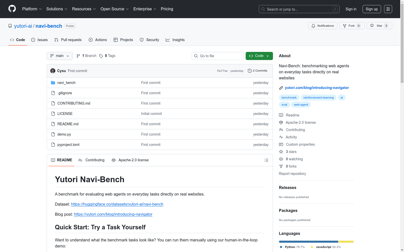Open Readme from the About sidebar

point(289,115)
